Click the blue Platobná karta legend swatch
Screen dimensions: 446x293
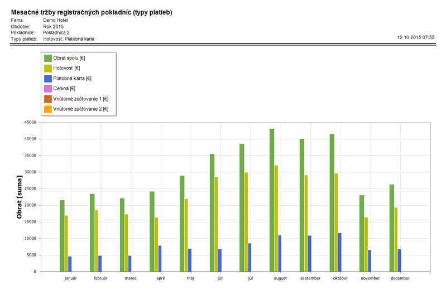(48, 78)
